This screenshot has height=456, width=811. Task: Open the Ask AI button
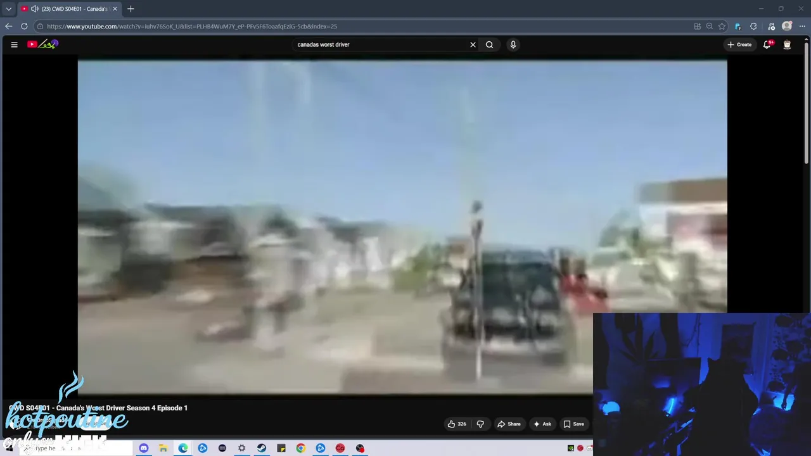pos(542,424)
